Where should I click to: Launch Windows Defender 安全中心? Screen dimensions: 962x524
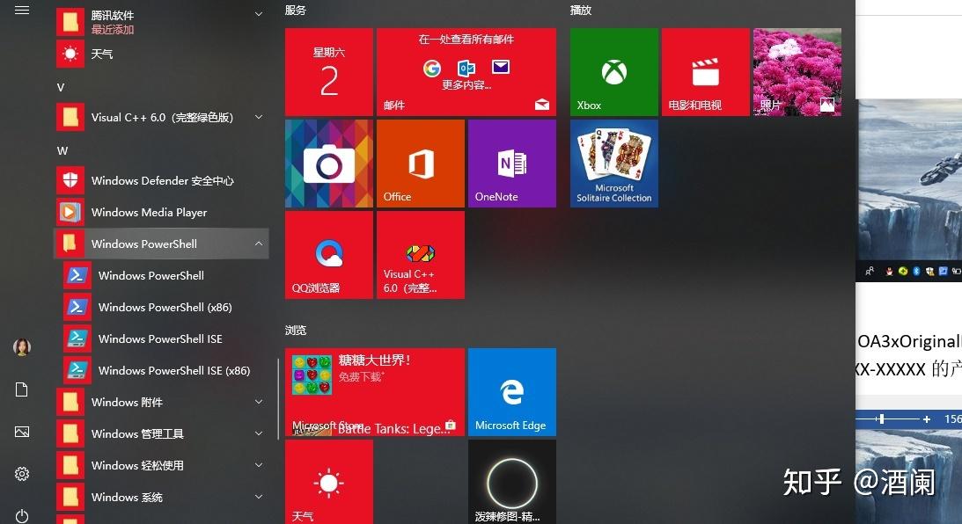[x=162, y=181]
